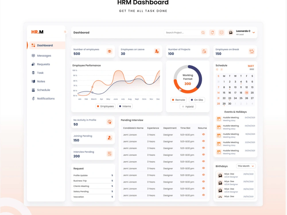Viewport: 287px width, 215px height.
Task: Click the HR.M logo
Action: (37, 32)
